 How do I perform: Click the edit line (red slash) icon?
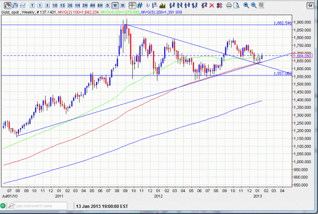pyautogui.click(x=204, y=6)
